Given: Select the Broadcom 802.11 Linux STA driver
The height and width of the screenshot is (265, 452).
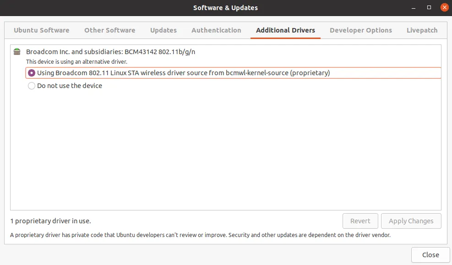Looking at the screenshot, I should 31,72.
